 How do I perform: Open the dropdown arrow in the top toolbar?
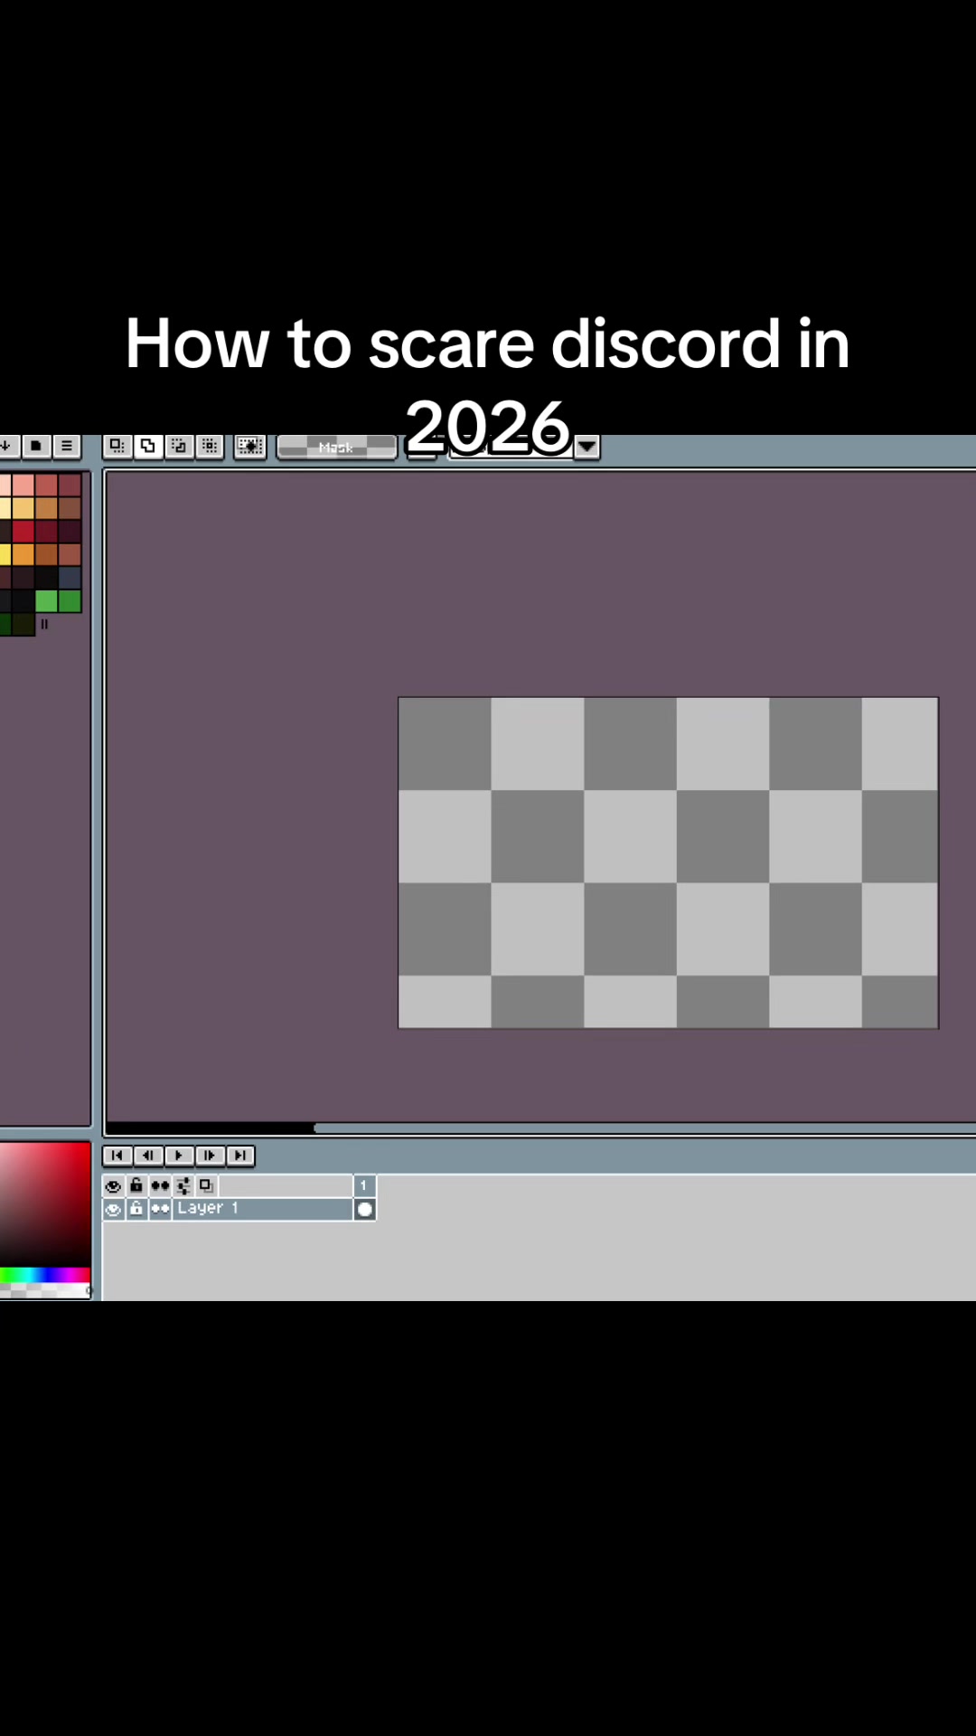(587, 447)
